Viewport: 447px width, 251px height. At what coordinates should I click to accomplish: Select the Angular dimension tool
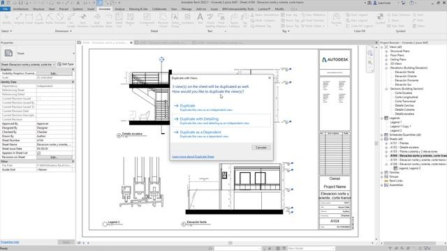pyautogui.click(x=39, y=20)
